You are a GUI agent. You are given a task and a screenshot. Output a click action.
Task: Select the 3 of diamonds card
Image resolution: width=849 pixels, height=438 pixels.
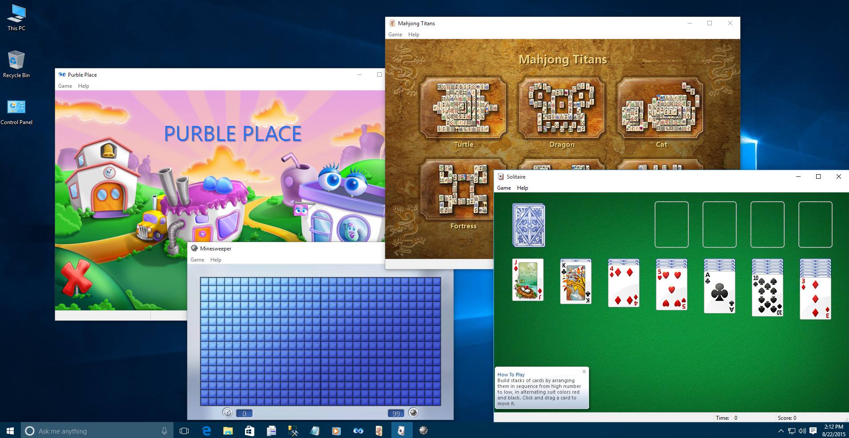pos(815,298)
